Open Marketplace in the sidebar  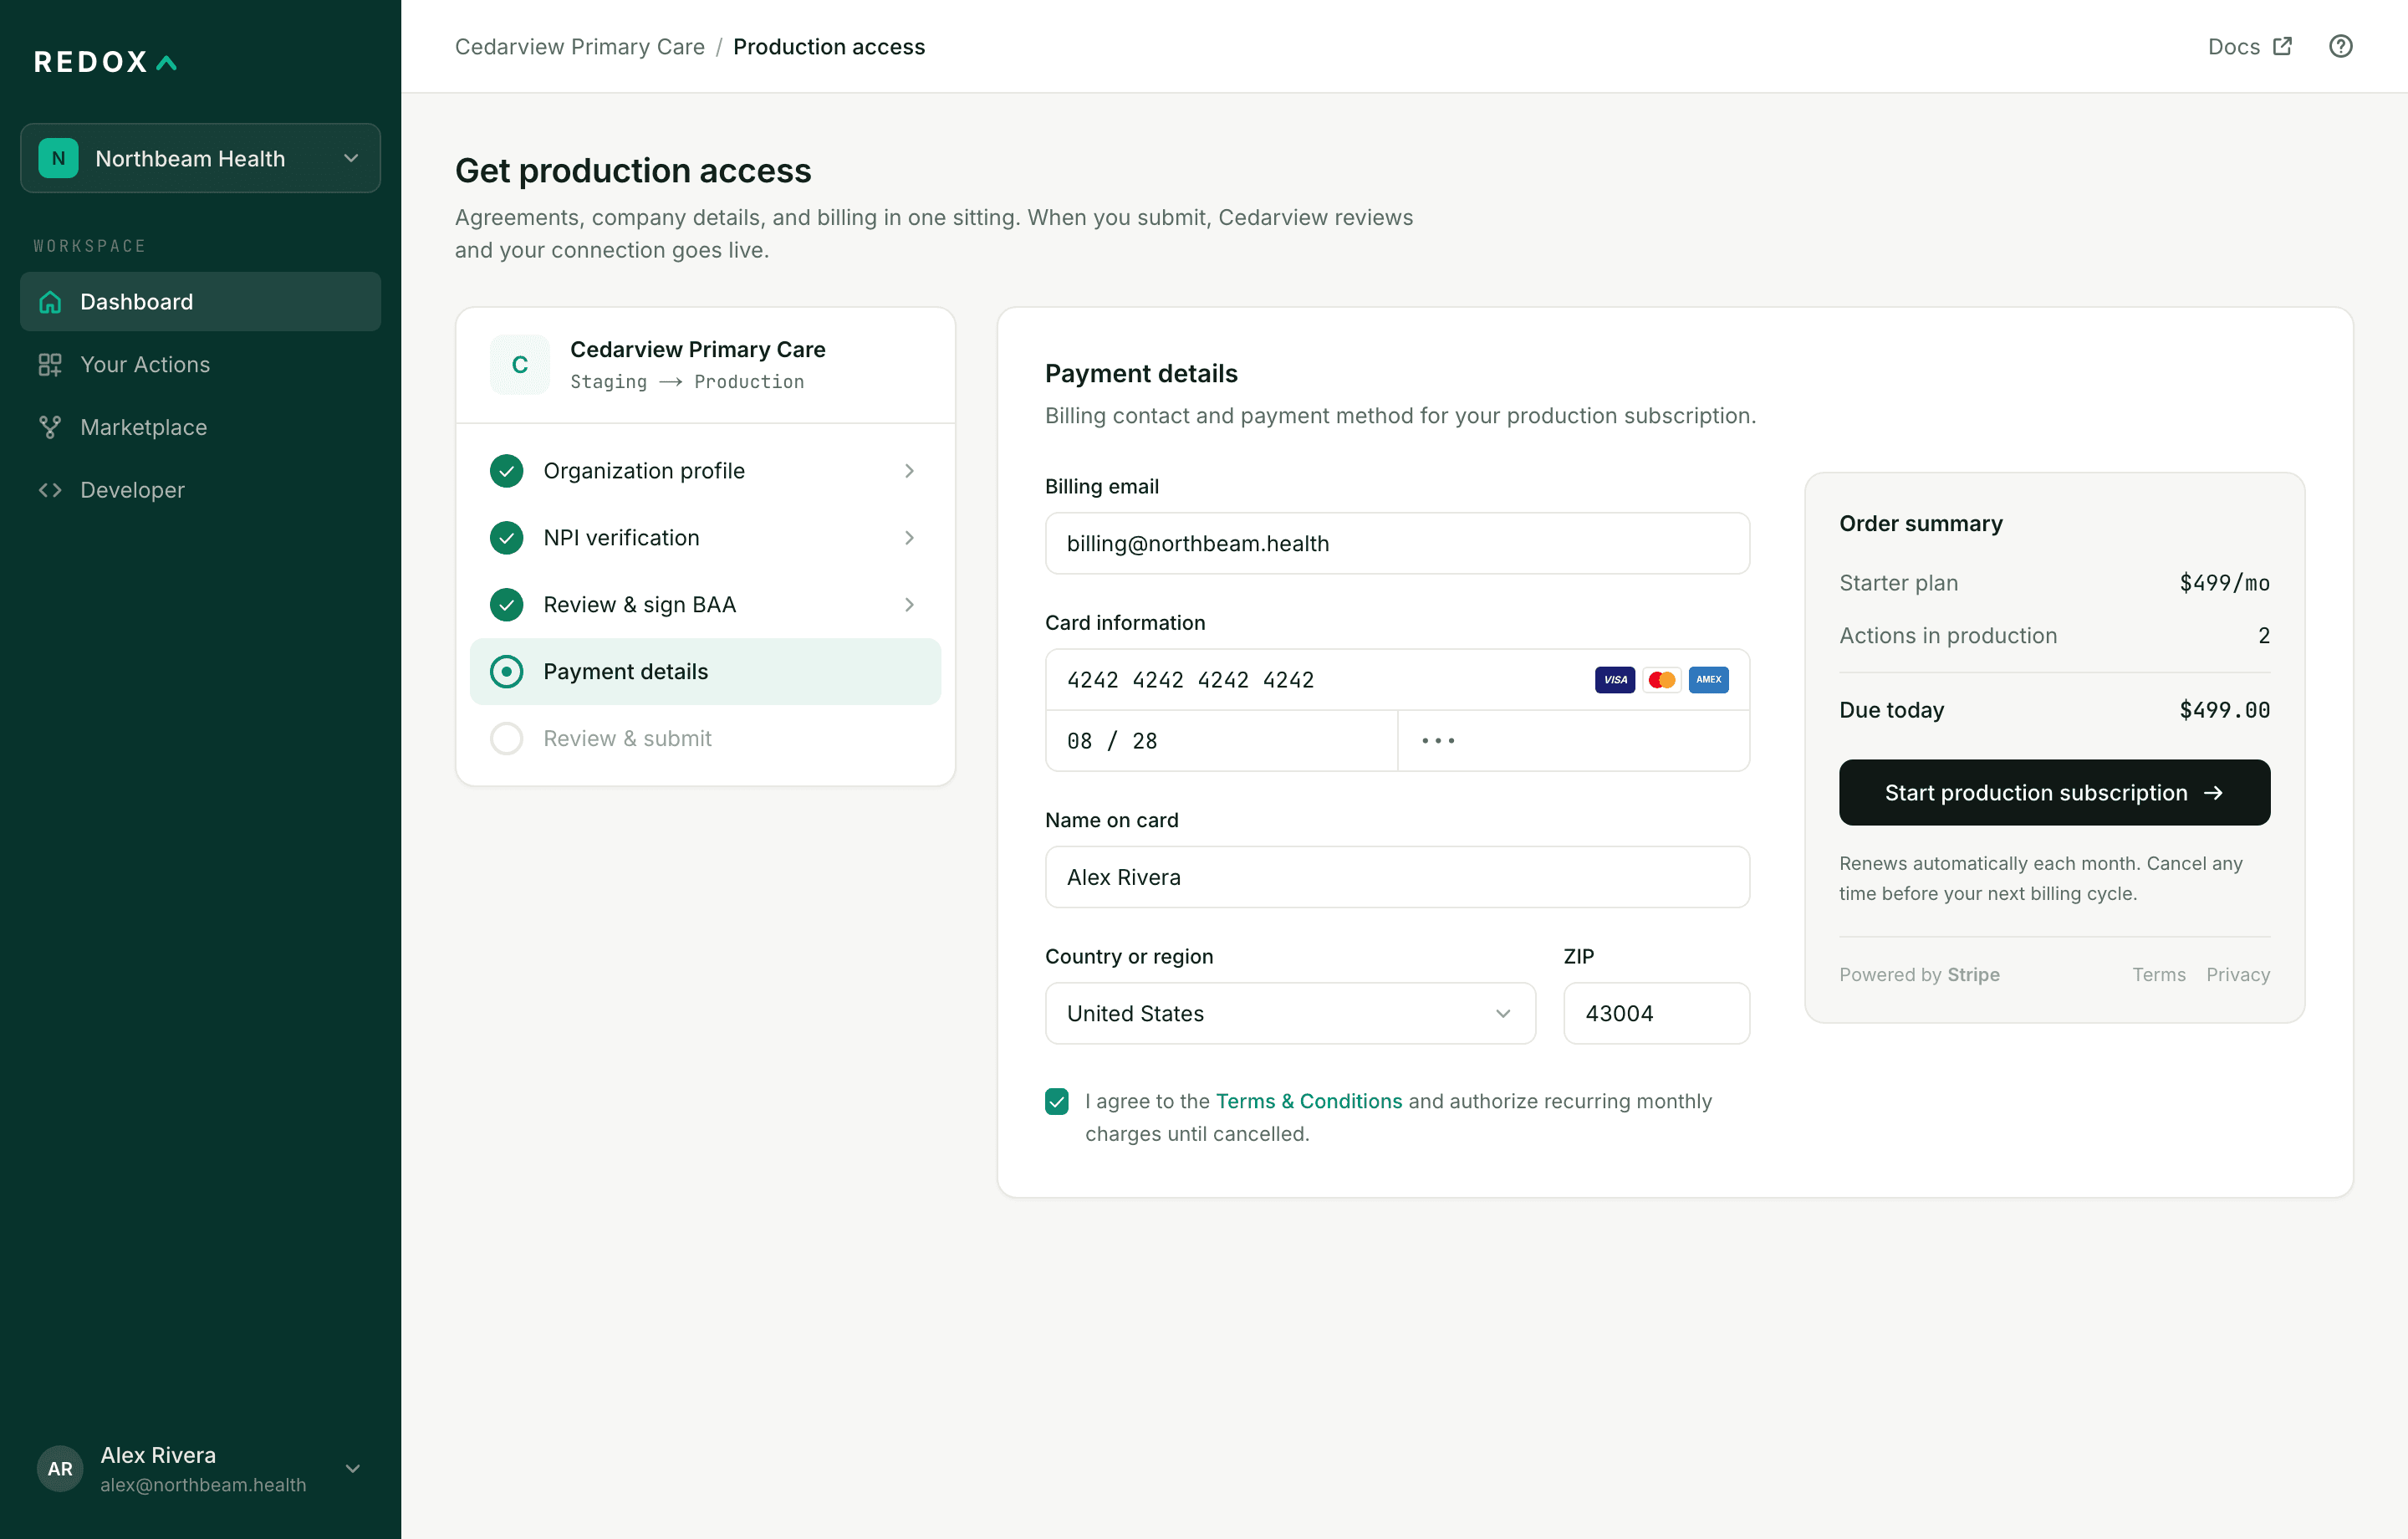pyautogui.click(x=200, y=427)
